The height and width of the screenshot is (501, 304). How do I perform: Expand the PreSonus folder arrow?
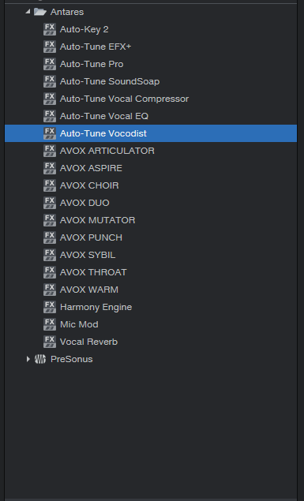tap(28, 359)
